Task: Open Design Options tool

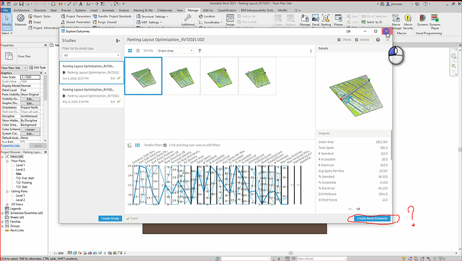Action: tap(230, 20)
